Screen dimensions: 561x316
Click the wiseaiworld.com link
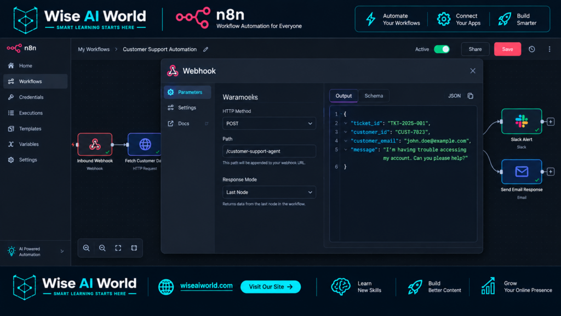point(207,286)
